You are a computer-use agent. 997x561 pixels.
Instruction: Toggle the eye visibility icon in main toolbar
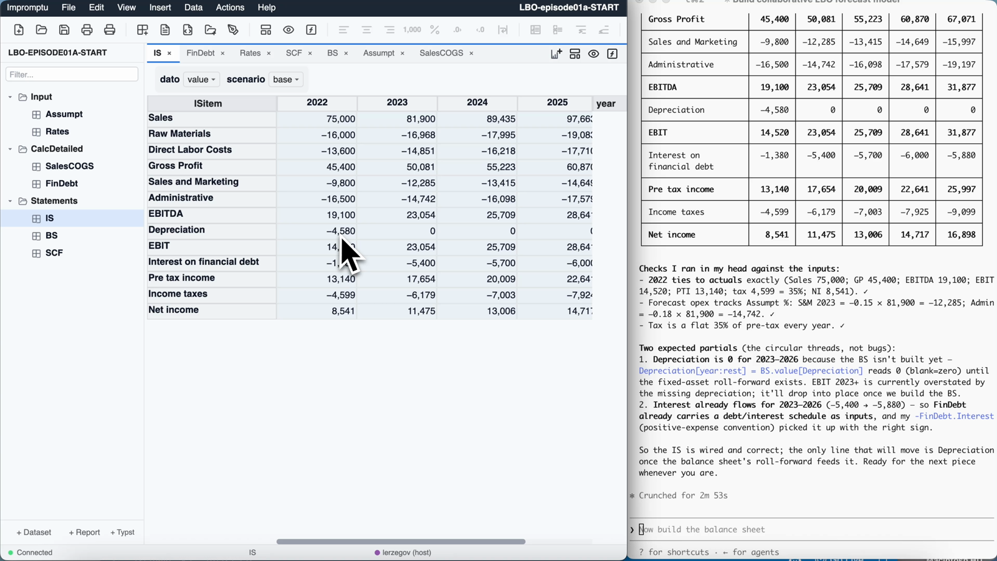tap(289, 30)
